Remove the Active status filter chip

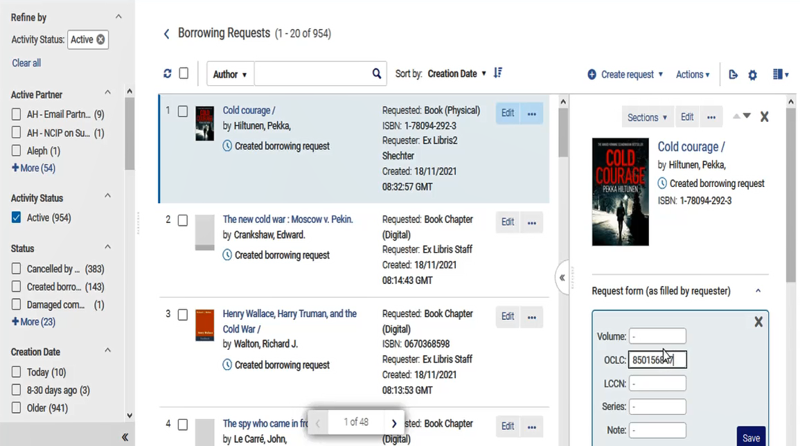click(100, 39)
